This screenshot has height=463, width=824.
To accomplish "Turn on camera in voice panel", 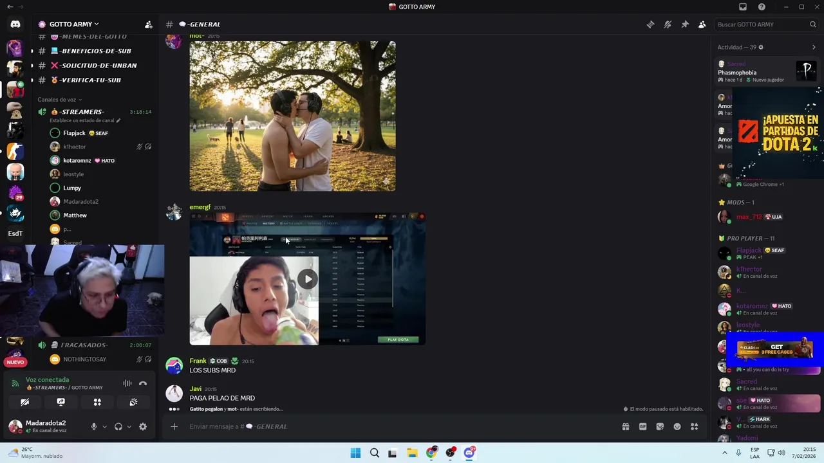I will pos(24,402).
